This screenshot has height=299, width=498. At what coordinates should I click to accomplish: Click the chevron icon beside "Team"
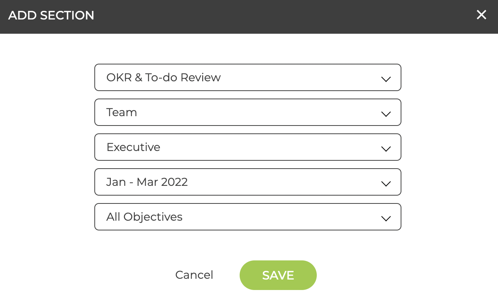[386, 114]
